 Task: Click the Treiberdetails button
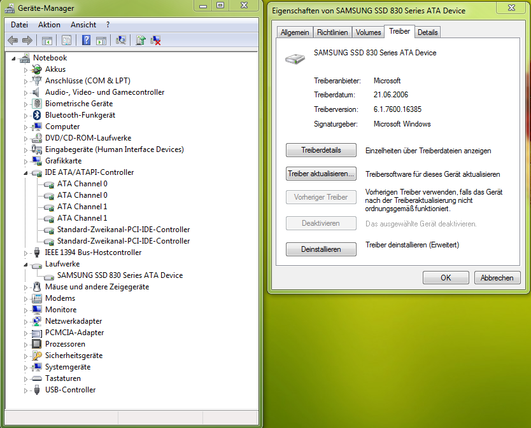pos(321,150)
